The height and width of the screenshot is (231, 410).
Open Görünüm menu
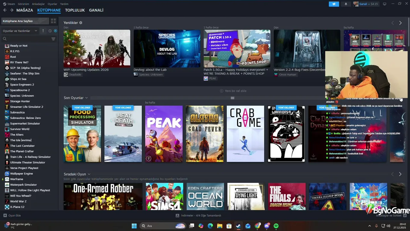pyautogui.click(x=23, y=4)
